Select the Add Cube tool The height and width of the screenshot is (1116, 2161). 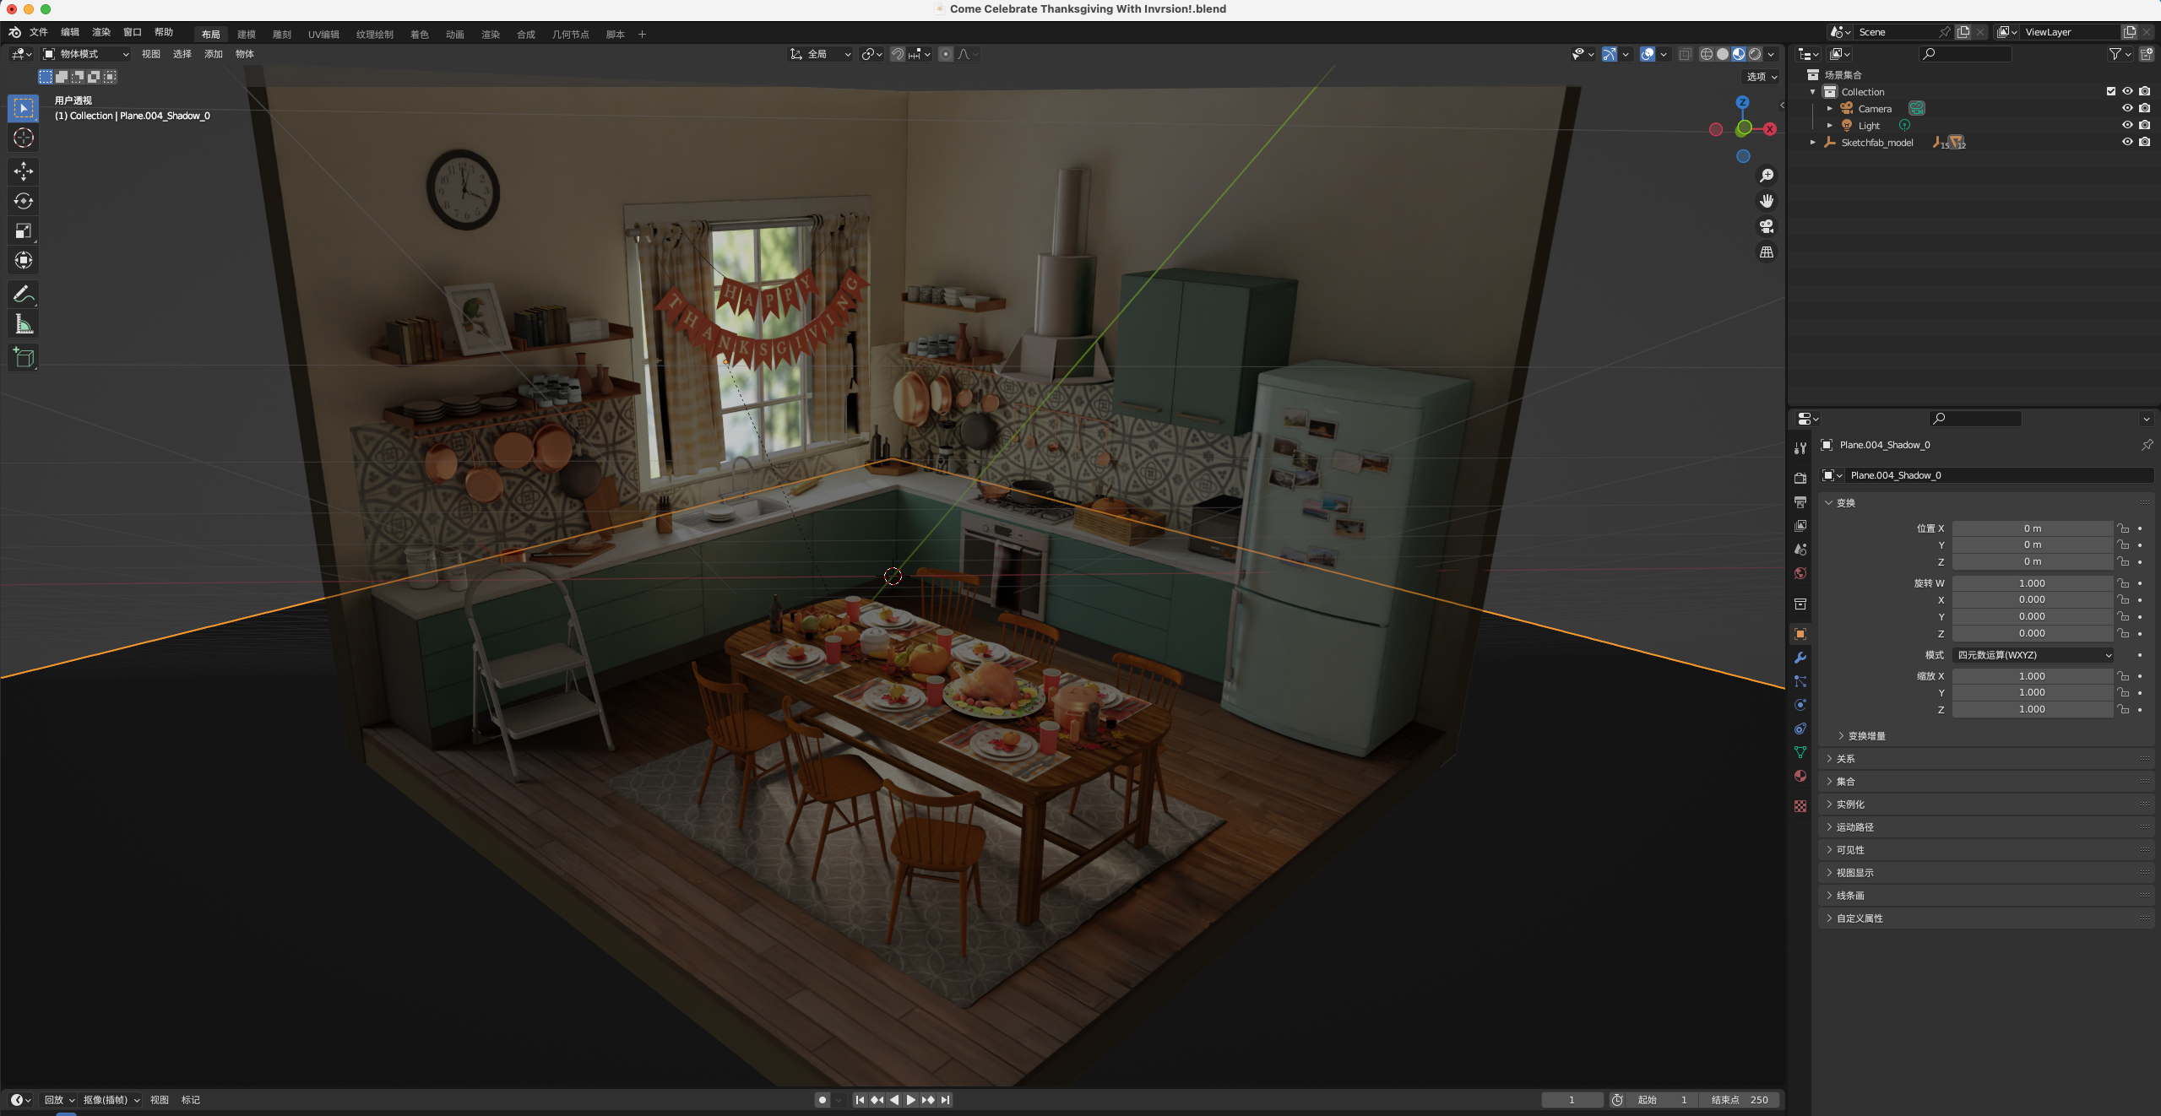tap(24, 357)
